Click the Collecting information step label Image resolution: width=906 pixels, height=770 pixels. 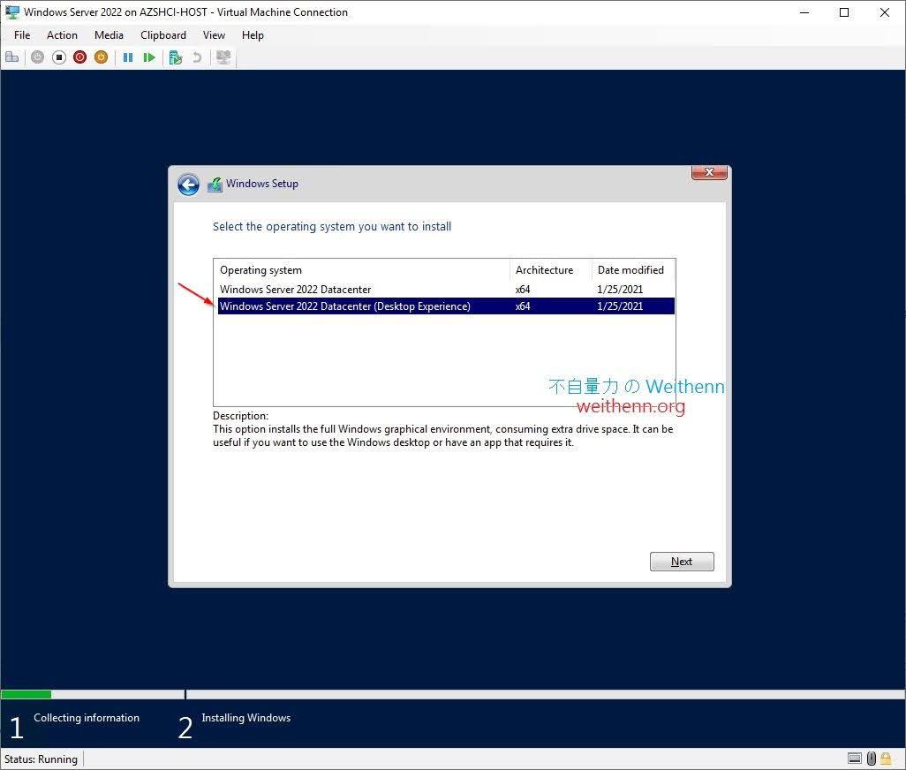(x=87, y=718)
